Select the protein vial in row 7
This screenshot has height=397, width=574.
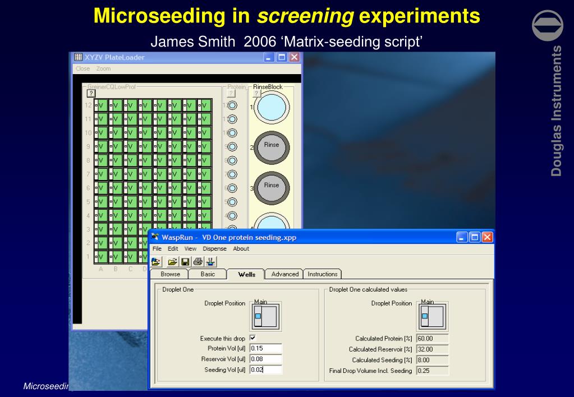pos(232,174)
